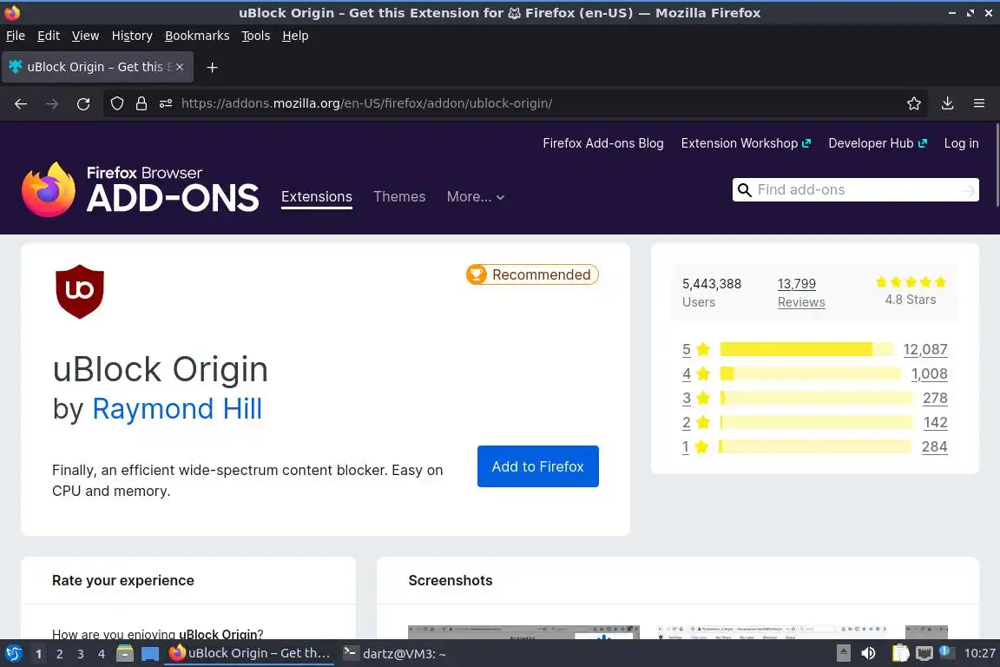1000x667 pixels.
Task: Open the View menu
Action: click(x=85, y=36)
